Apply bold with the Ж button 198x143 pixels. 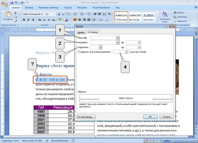tap(24, 20)
